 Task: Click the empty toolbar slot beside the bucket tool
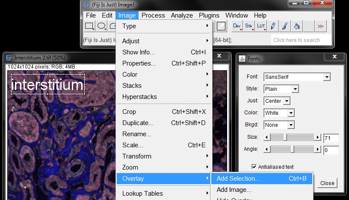click(309, 26)
